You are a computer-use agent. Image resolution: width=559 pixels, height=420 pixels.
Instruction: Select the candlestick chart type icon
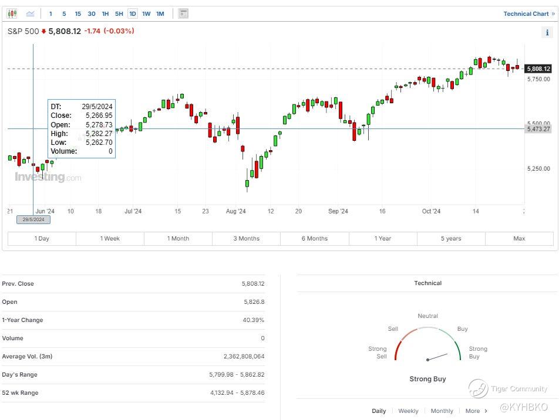click(x=12, y=14)
